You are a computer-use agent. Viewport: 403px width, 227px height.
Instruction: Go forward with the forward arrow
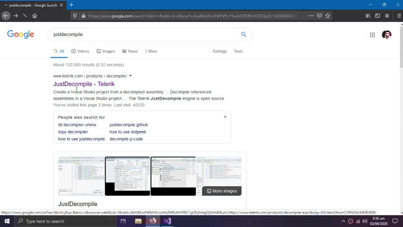(16, 16)
